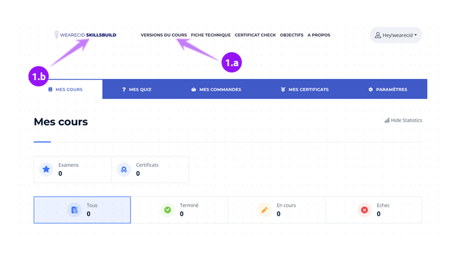Click the red cross icon for Echec
464x261 pixels.
364,210
